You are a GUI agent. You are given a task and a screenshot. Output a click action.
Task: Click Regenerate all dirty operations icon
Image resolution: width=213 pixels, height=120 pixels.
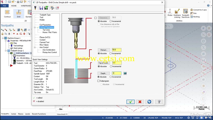(x=14, y=30)
